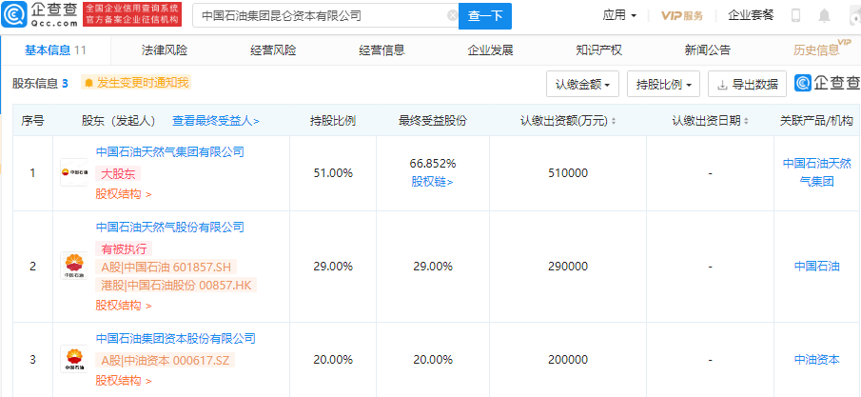Open shareholder 中国石油天然气股份有限公司
861x397 pixels.
(169, 228)
